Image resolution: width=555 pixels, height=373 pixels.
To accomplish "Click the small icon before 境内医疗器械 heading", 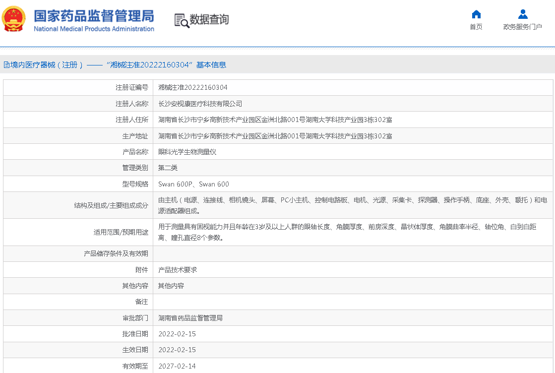I will (6, 64).
